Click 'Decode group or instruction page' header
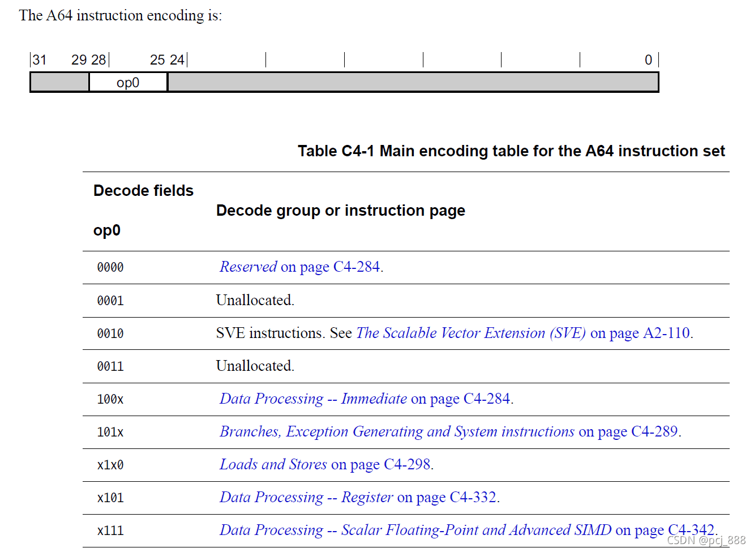 point(340,211)
